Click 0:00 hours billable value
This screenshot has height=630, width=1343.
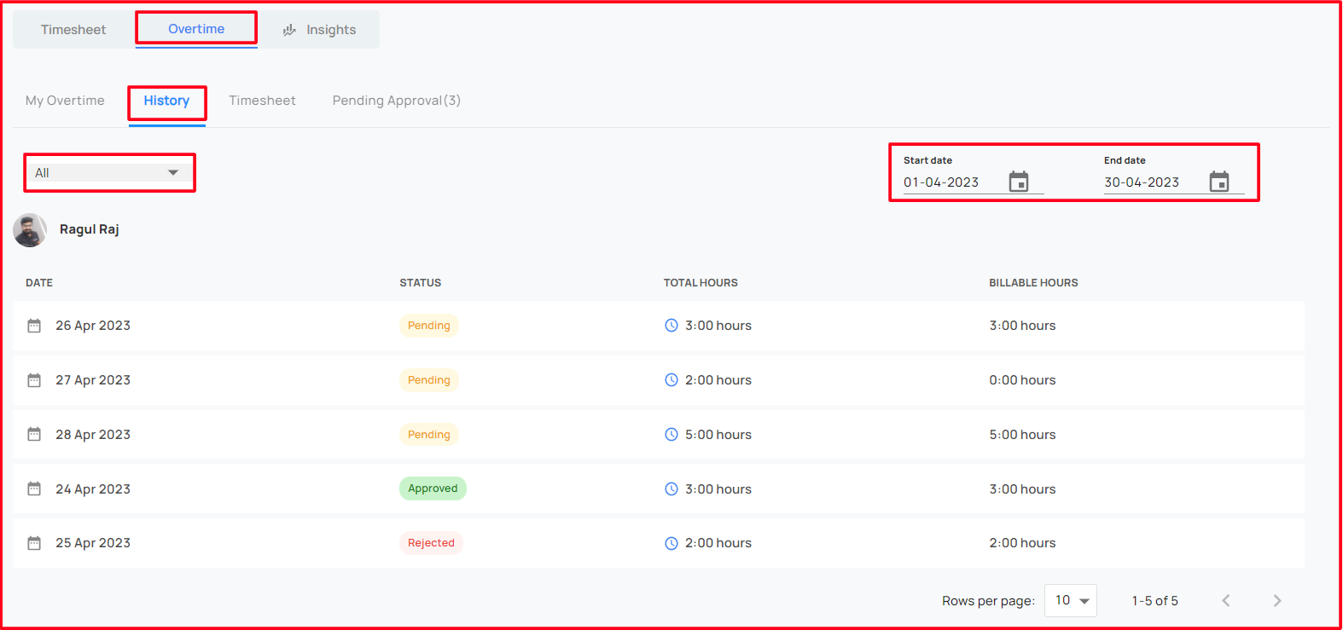point(1022,380)
